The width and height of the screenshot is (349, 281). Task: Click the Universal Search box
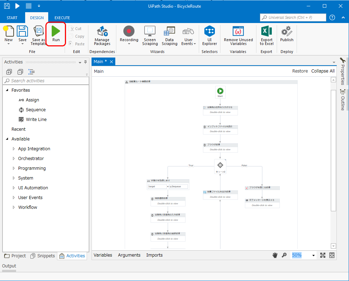(293, 17)
